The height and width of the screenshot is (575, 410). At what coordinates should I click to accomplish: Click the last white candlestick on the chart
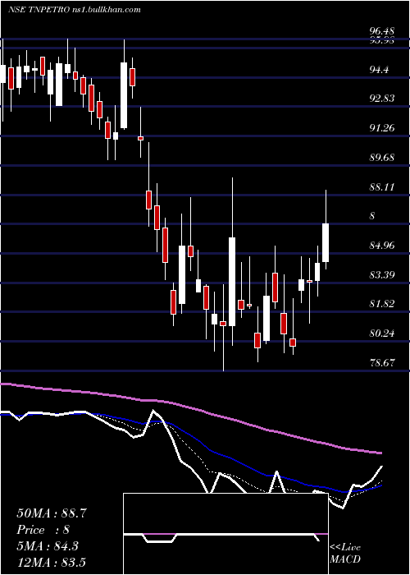coord(326,242)
